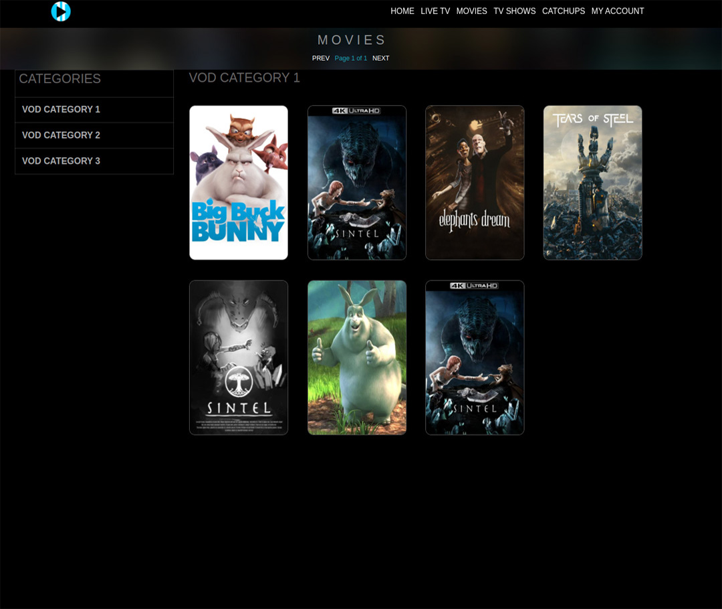The width and height of the screenshot is (722, 609).
Task: Open the MOVIES navigation link
Action: tap(471, 11)
